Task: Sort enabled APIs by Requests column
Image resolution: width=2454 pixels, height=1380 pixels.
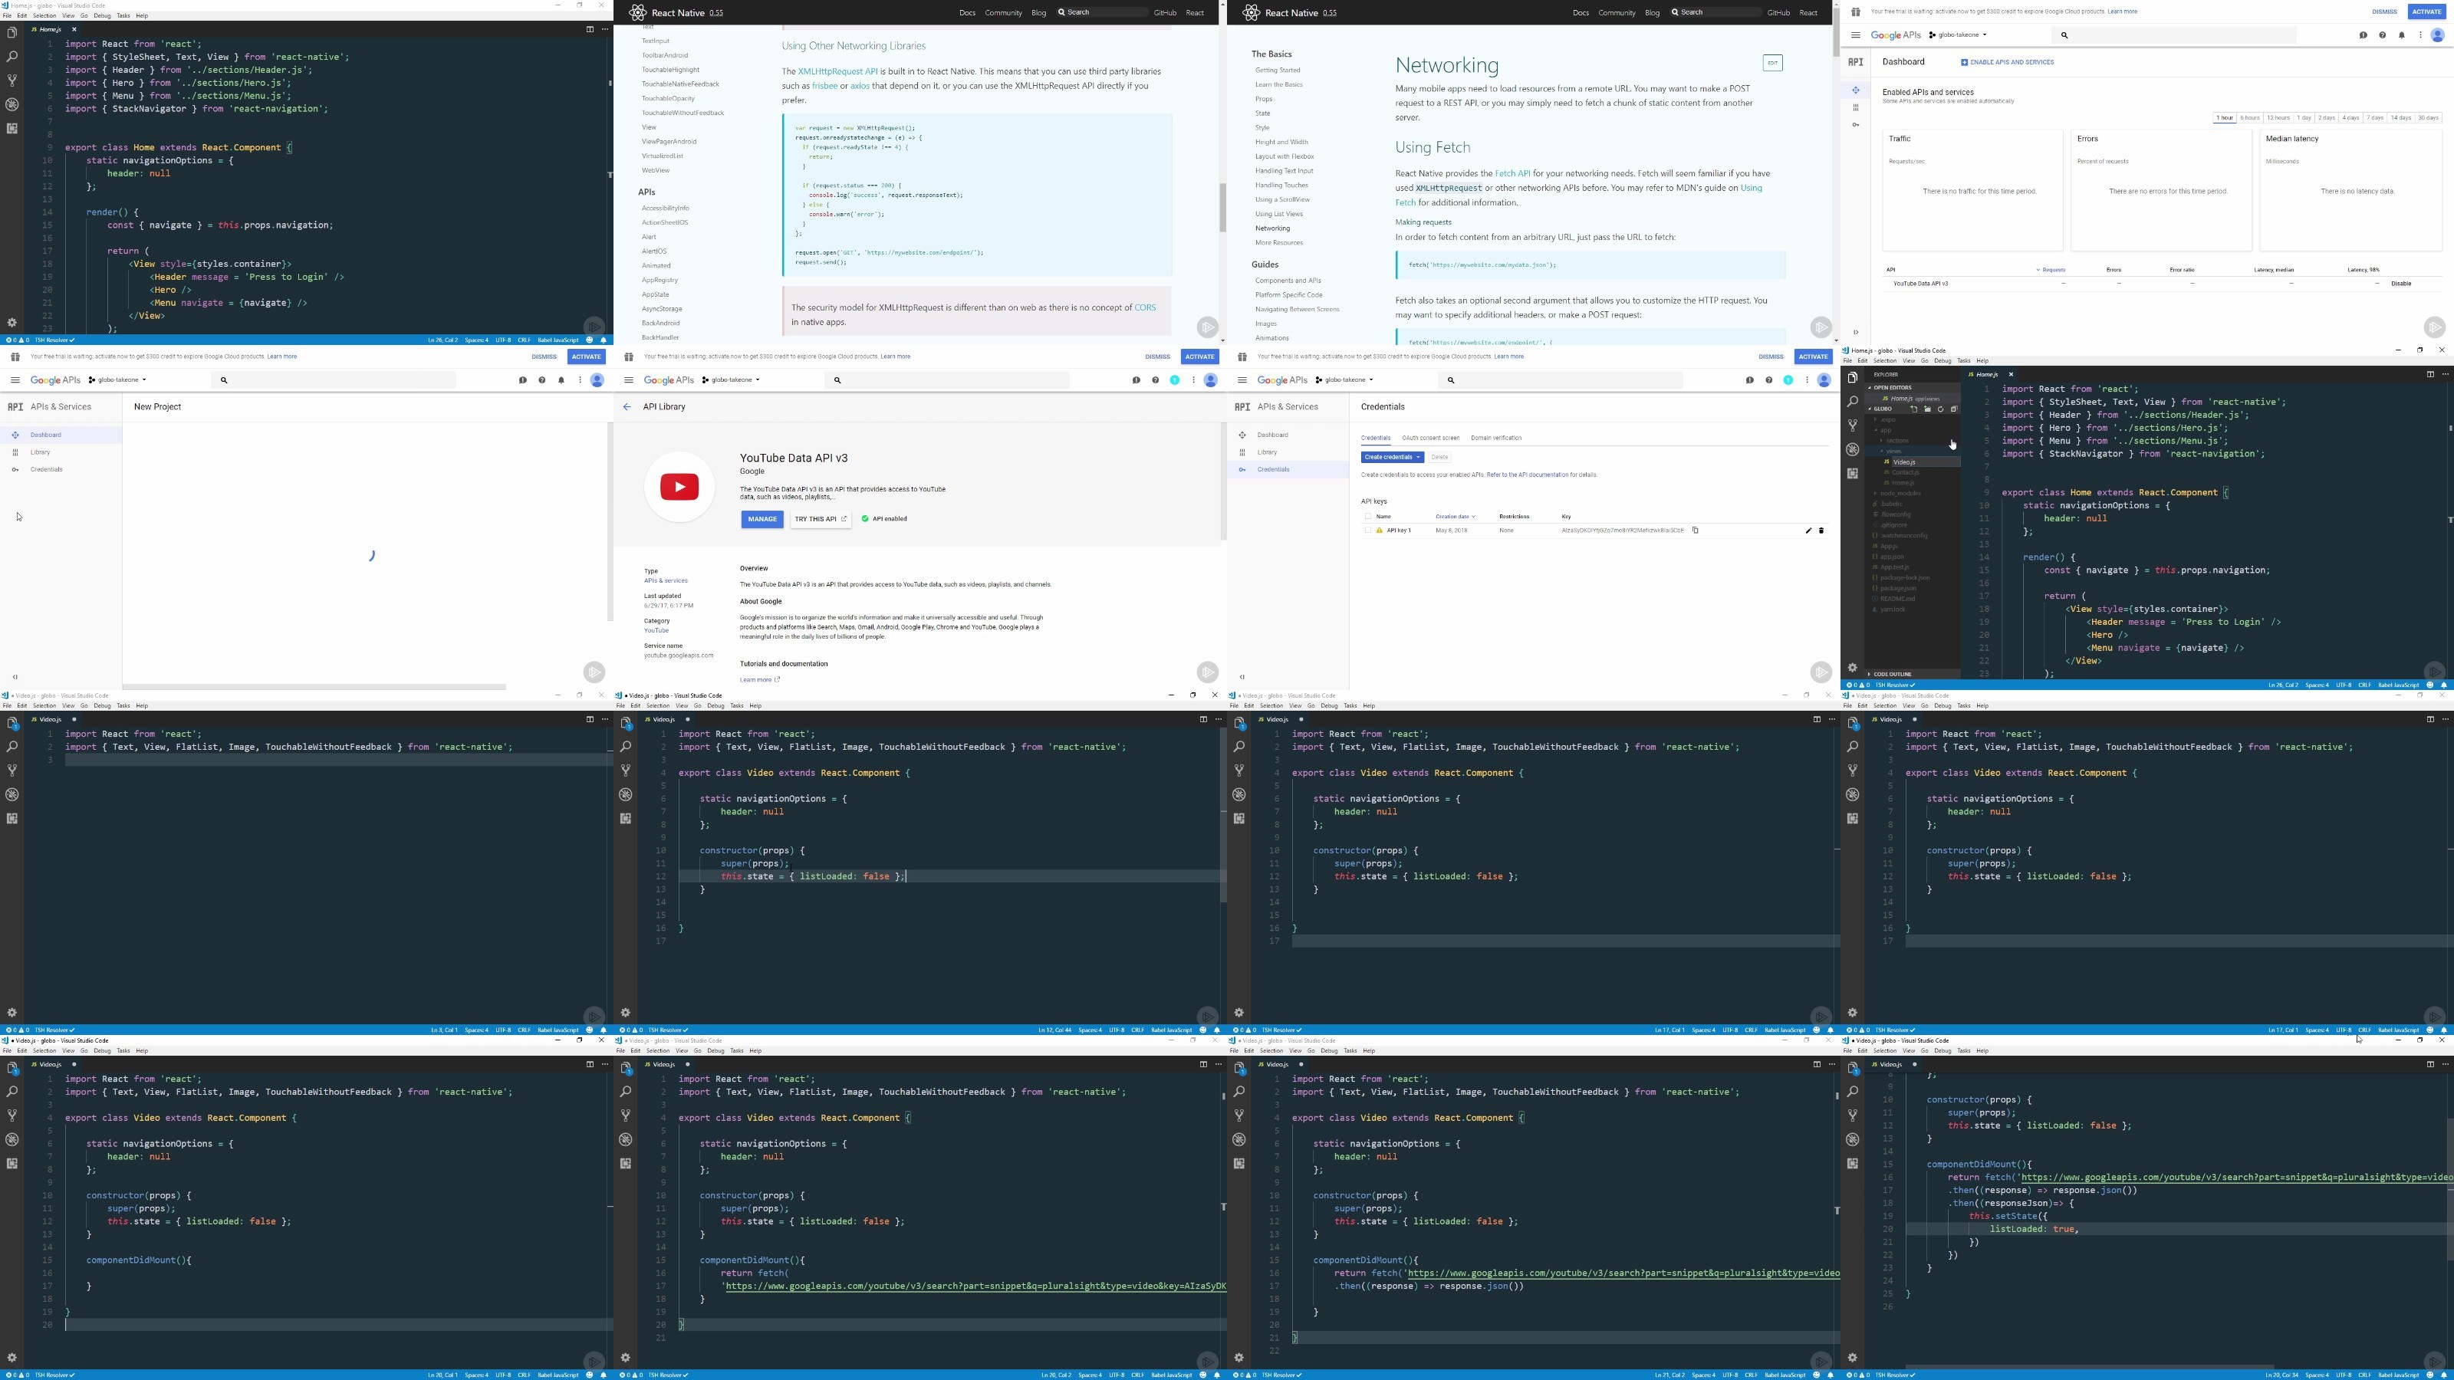Action: tap(2051, 270)
